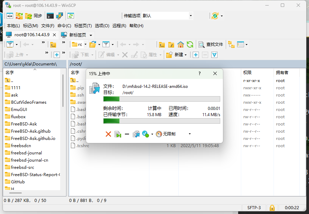Click the local select-files plus icon

click(57, 55)
